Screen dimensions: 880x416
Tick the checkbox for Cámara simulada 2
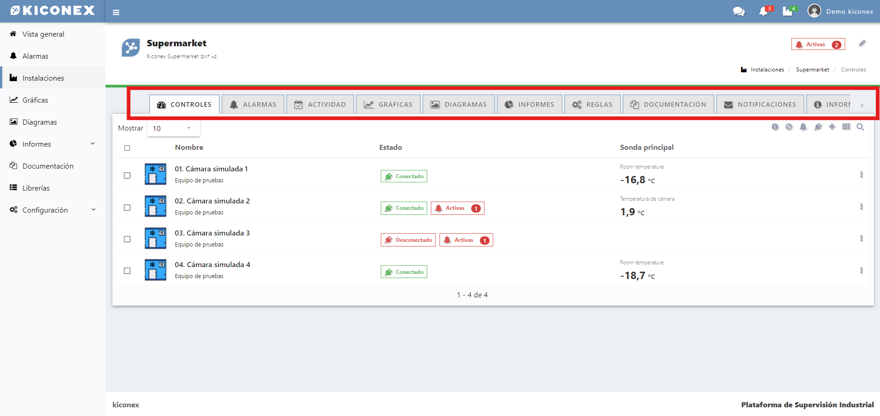click(x=127, y=208)
